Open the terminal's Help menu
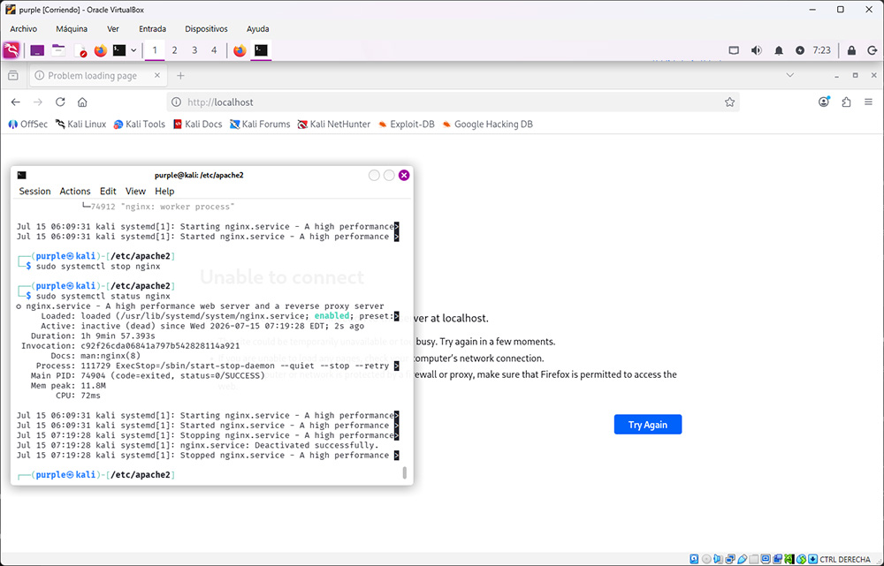The width and height of the screenshot is (884, 566). coord(164,191)
